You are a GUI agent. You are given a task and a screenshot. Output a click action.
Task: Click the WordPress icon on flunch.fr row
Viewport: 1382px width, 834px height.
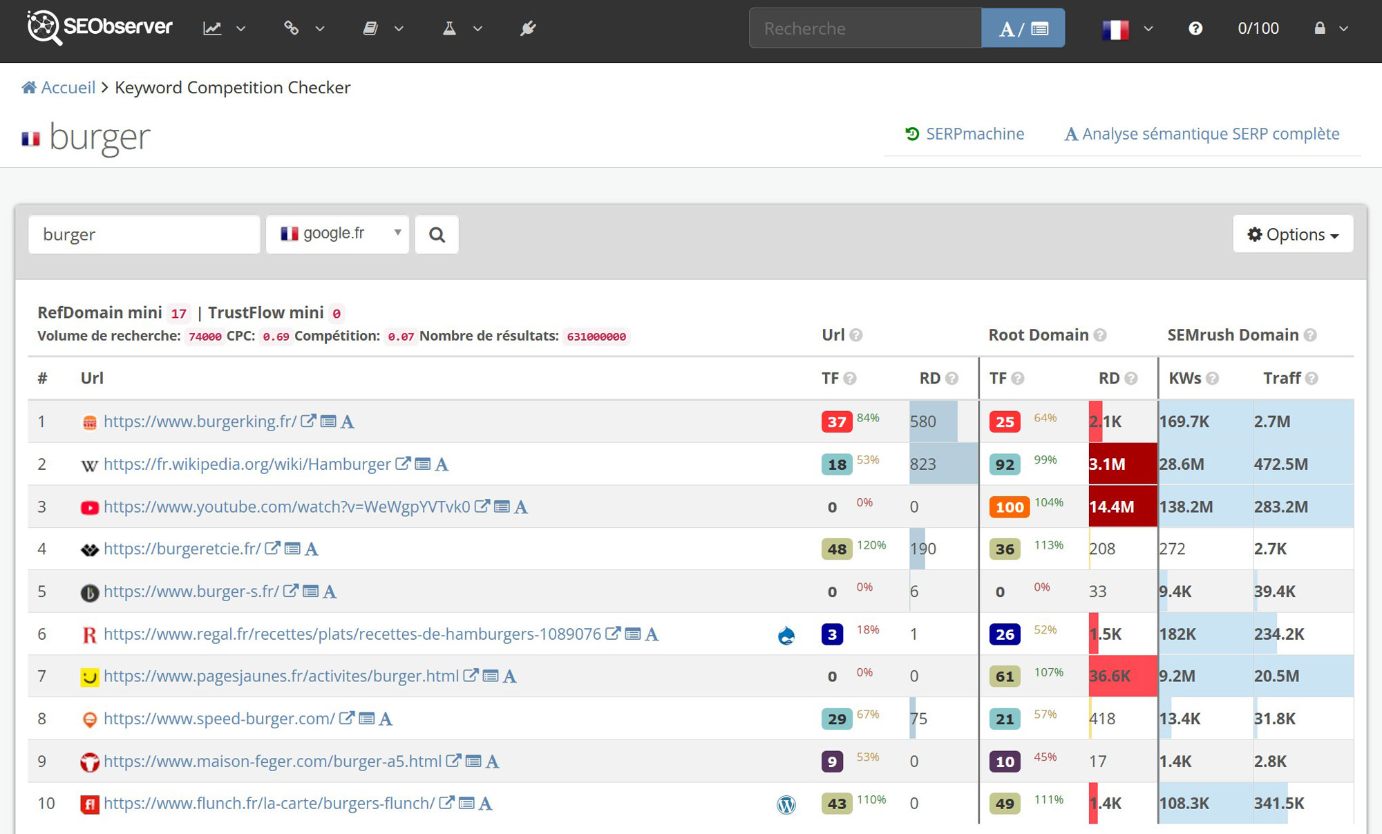pos(786,804)
